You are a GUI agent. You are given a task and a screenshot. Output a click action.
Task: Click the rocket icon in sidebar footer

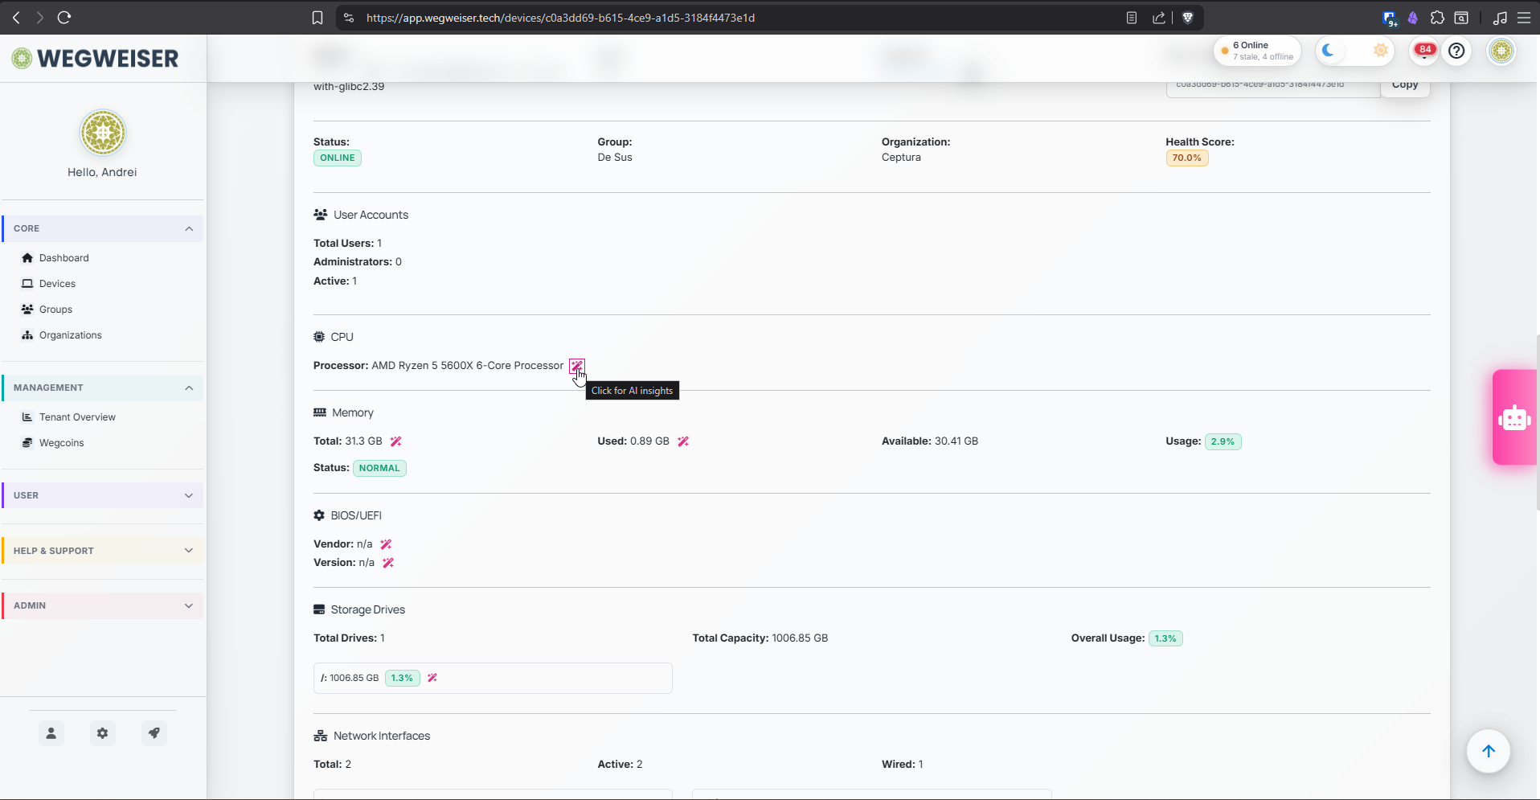point(154,733)
